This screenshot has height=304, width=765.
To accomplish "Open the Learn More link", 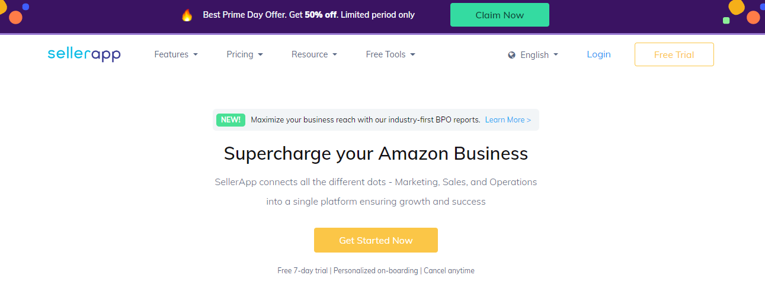I will pos(508,119).
